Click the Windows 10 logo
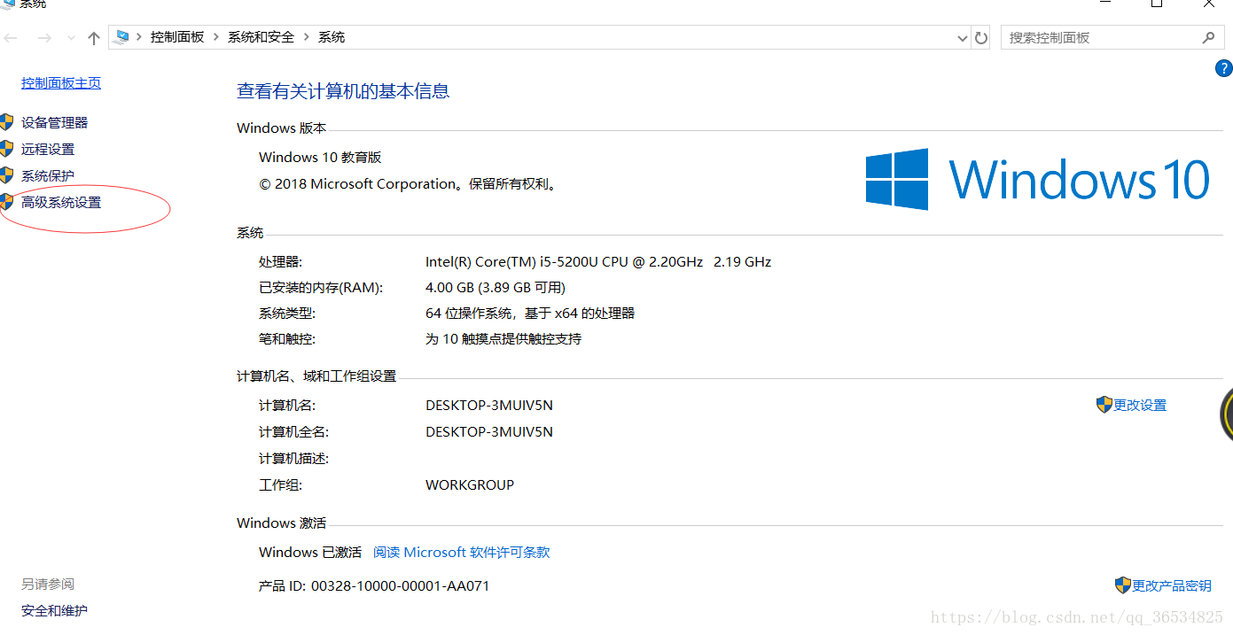1233x635 pixels. click(1038, 179)
